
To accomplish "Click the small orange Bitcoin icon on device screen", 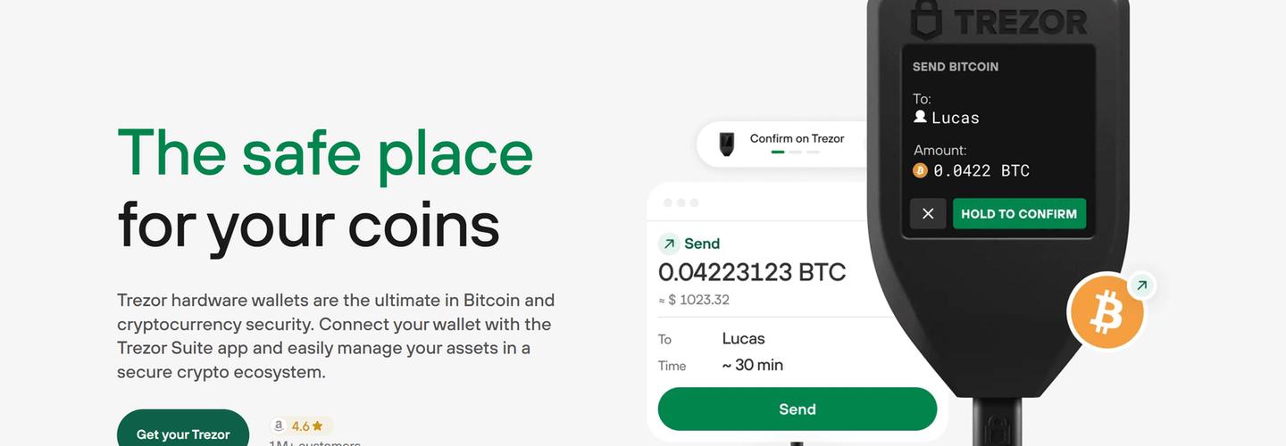I will tap(920, 170).
